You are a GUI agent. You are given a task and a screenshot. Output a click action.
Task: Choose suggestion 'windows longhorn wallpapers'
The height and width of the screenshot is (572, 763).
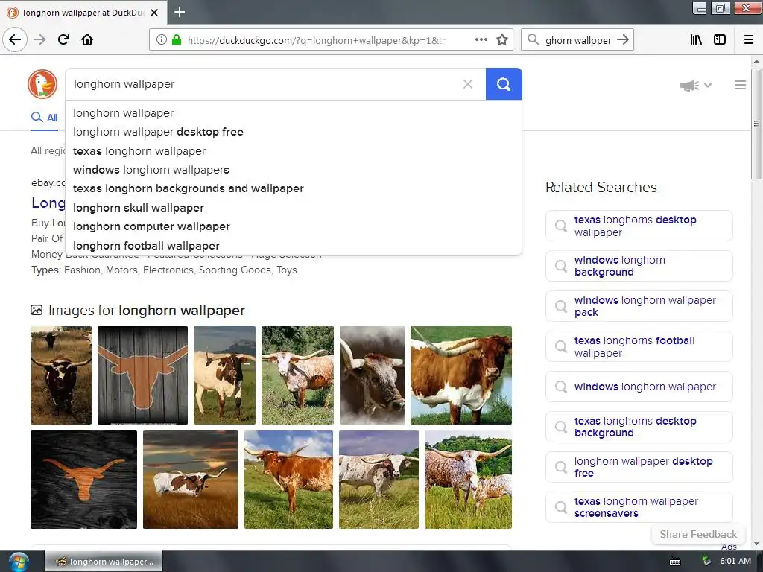click(294, 170)
